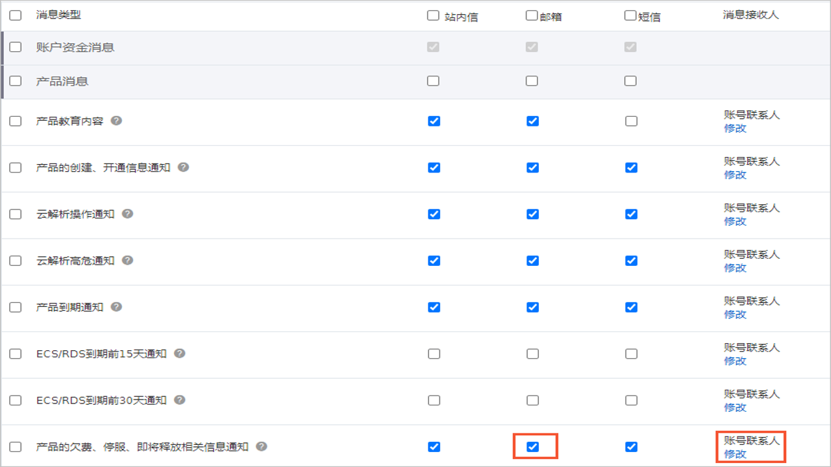
Task: Uncheck 邮箱 for 产品的欠费、停服 notification
Action: [x=532, y=447]
